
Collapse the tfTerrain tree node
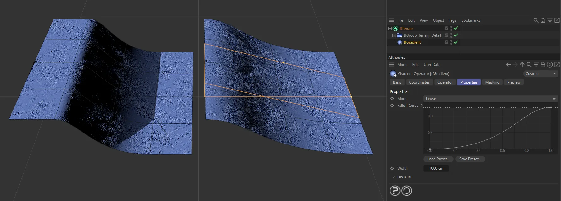[390, 28]
